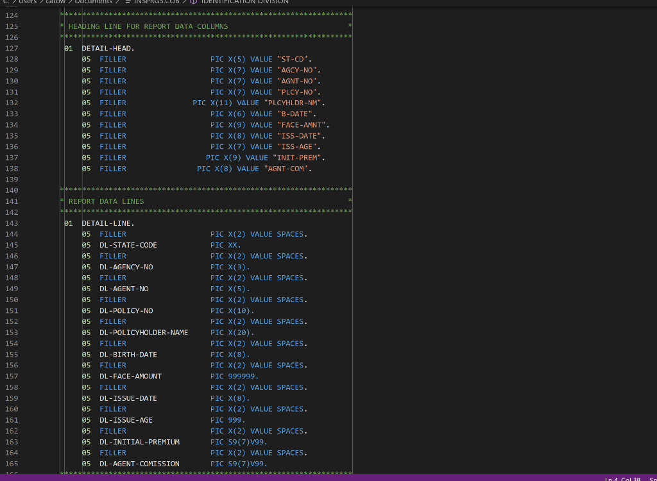The image size is (657, 481).
Task: Click the "ST-CD" string literal
Action: click(292, 59)
